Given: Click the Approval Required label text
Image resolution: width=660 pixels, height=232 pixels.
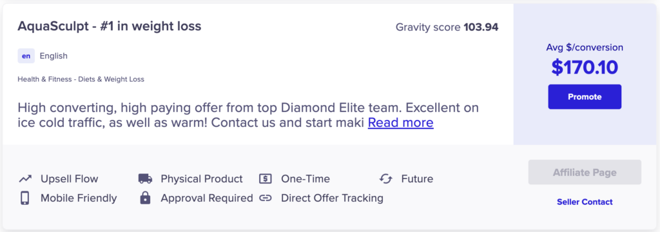Looking at the screenshot, I should [x=207, y=198].
